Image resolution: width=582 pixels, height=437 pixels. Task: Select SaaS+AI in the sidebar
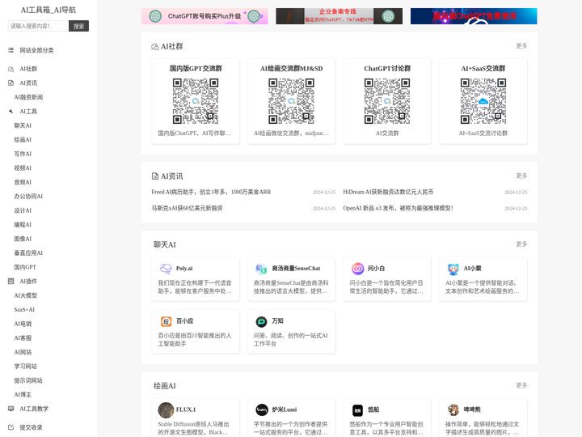[x=24, y=309]
